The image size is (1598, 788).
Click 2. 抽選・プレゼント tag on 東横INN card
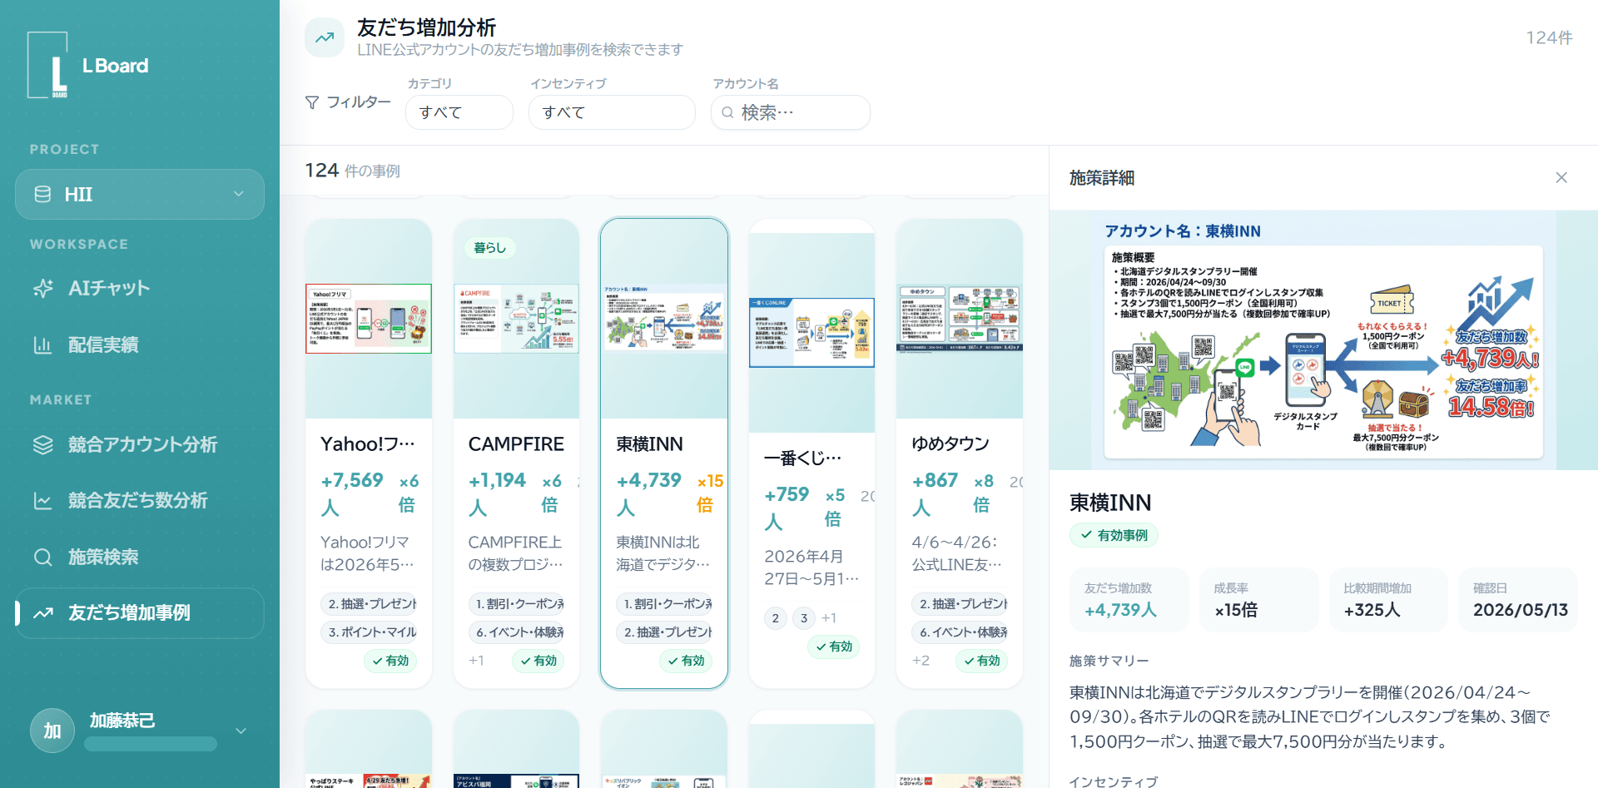coord(664,632)
